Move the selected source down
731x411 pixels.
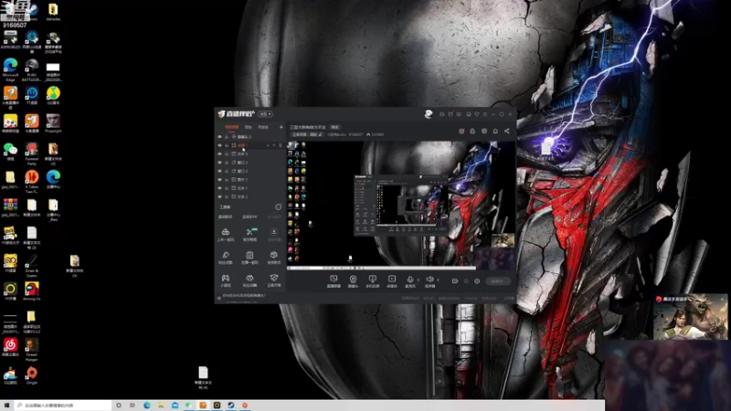273,145
